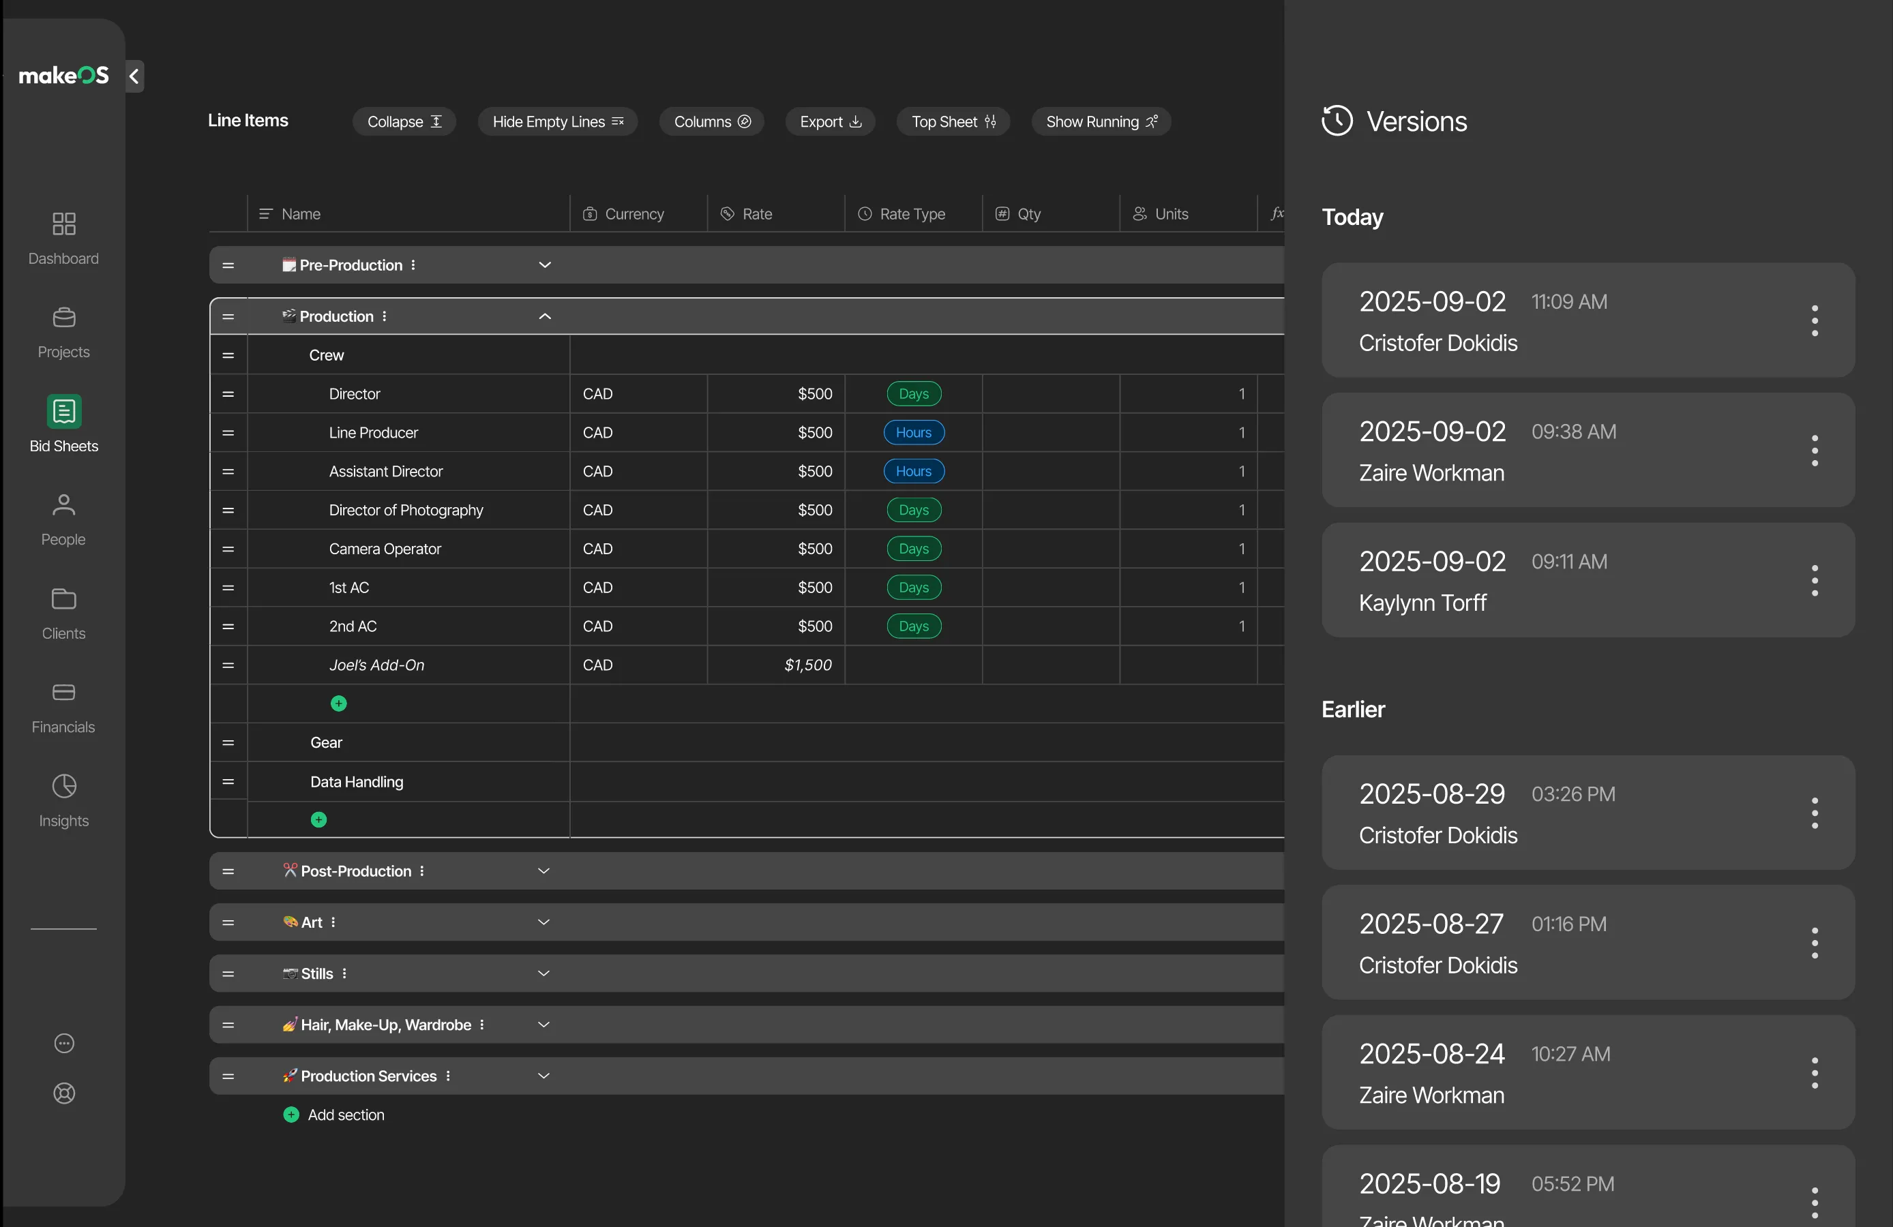1893x1227 pixels.
Task: Add section at the bottom
Action: tap(334, 1114)
